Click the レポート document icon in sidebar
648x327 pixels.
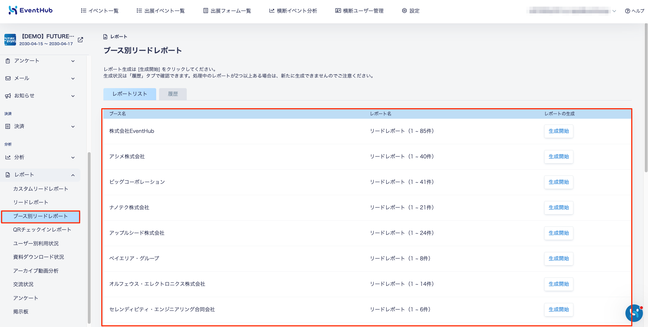(x=8, y=175)
